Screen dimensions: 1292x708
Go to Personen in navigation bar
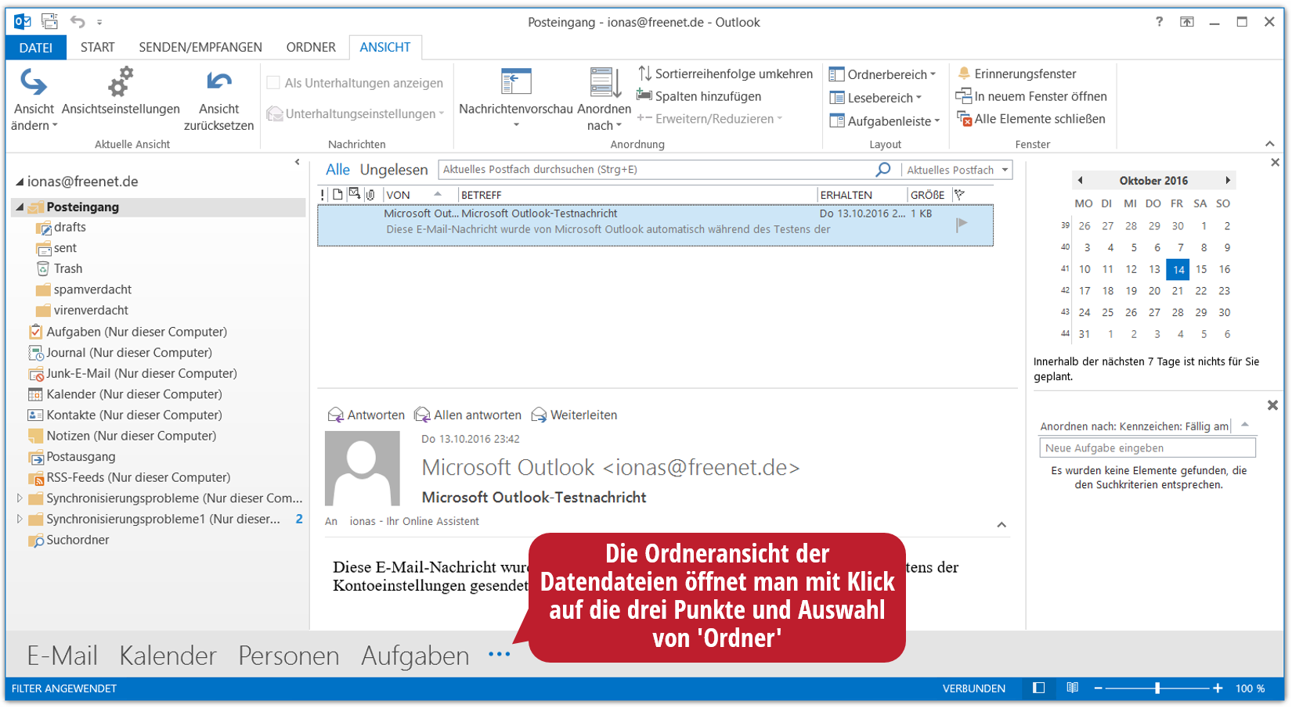pos(289,656)
